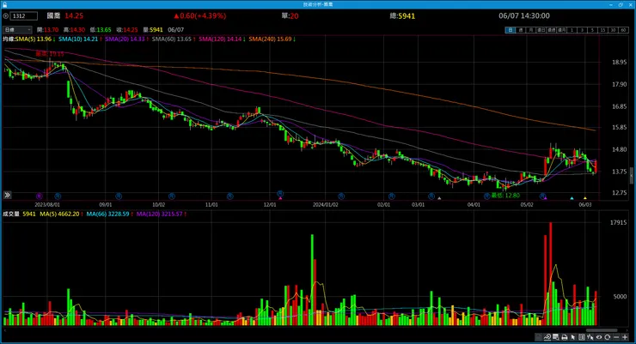Viewport: 636px width, 344px height.
Task: Toggle the split columns layout icon
Action: pyautogui.click(x=582, y=337)
